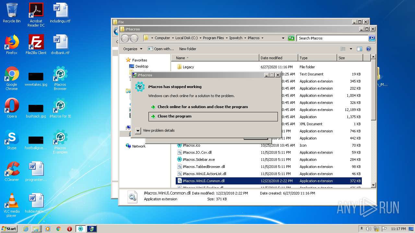Screen dimensions: 415x233
Task: Open Skype desktop shortcut
Action: (x=12, y=140)
